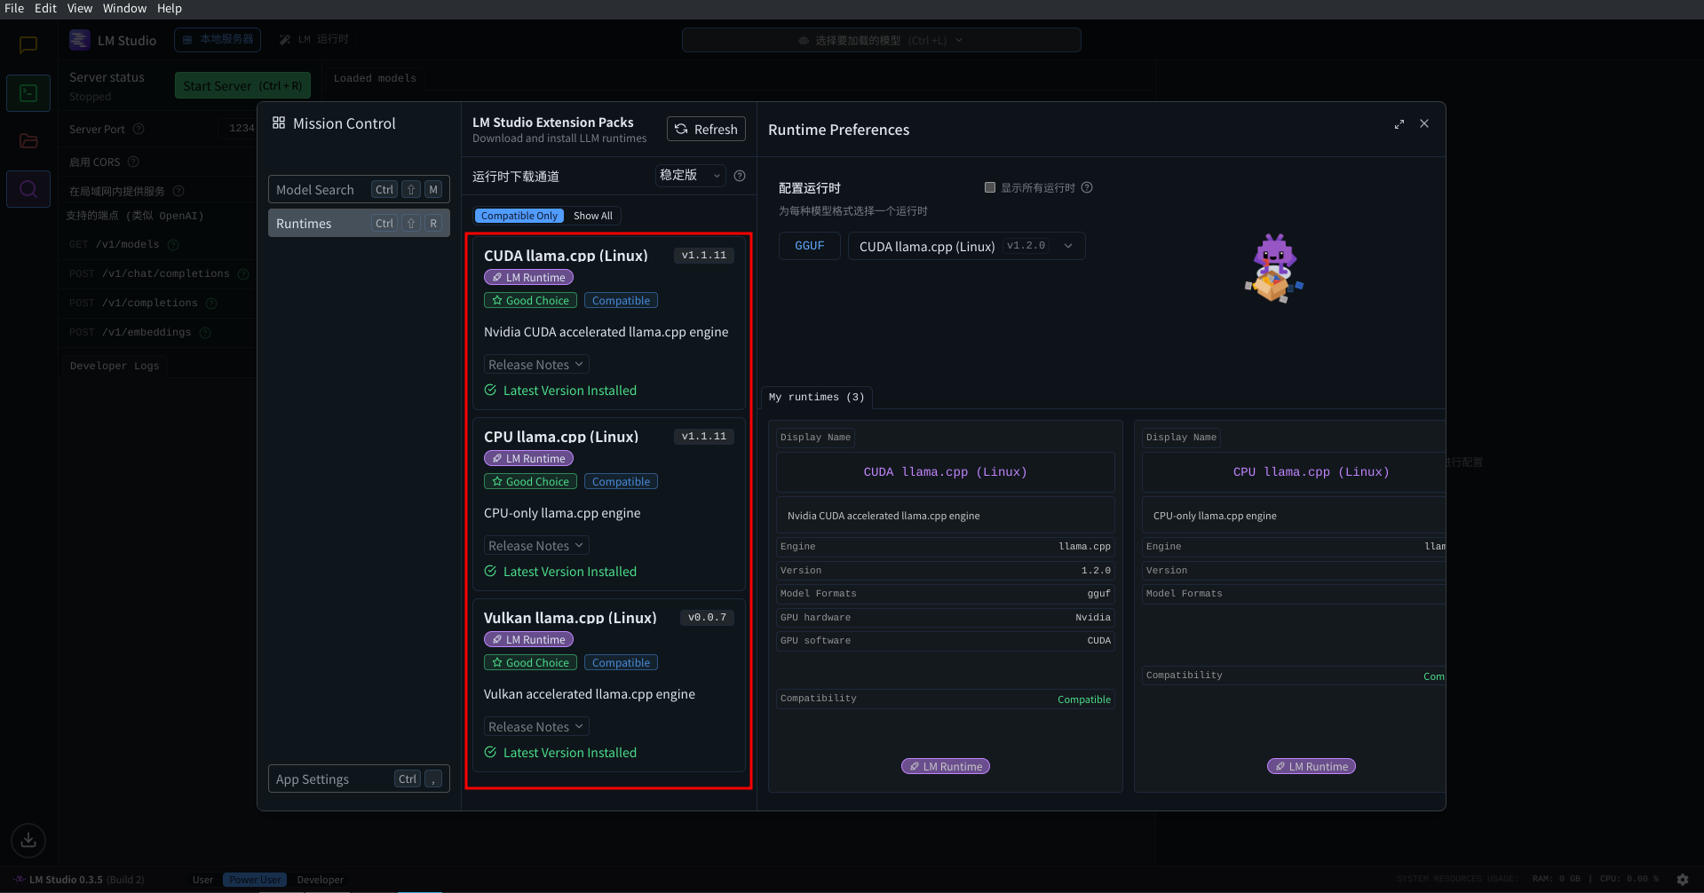Viewport: 1704px width, 893px height.
Task: Click the settings gear in status bar
Action: 1683,880
